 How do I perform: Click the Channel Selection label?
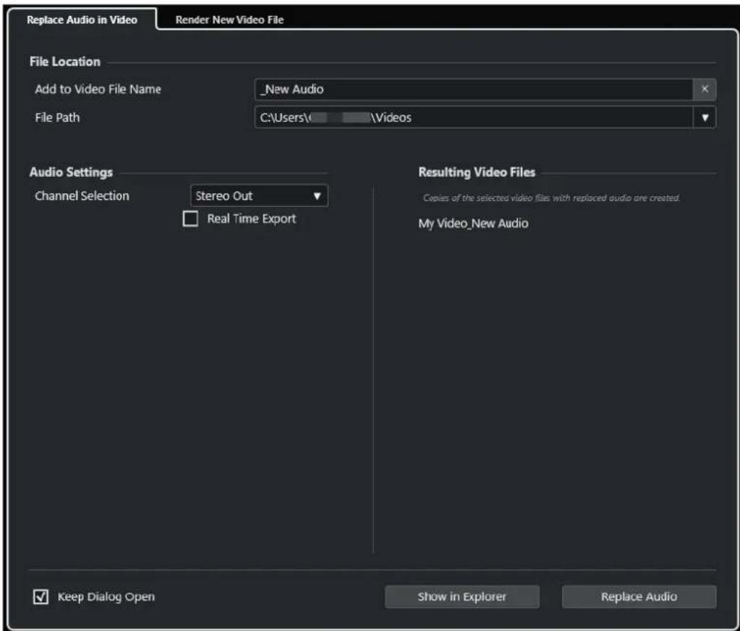[82, 196]
